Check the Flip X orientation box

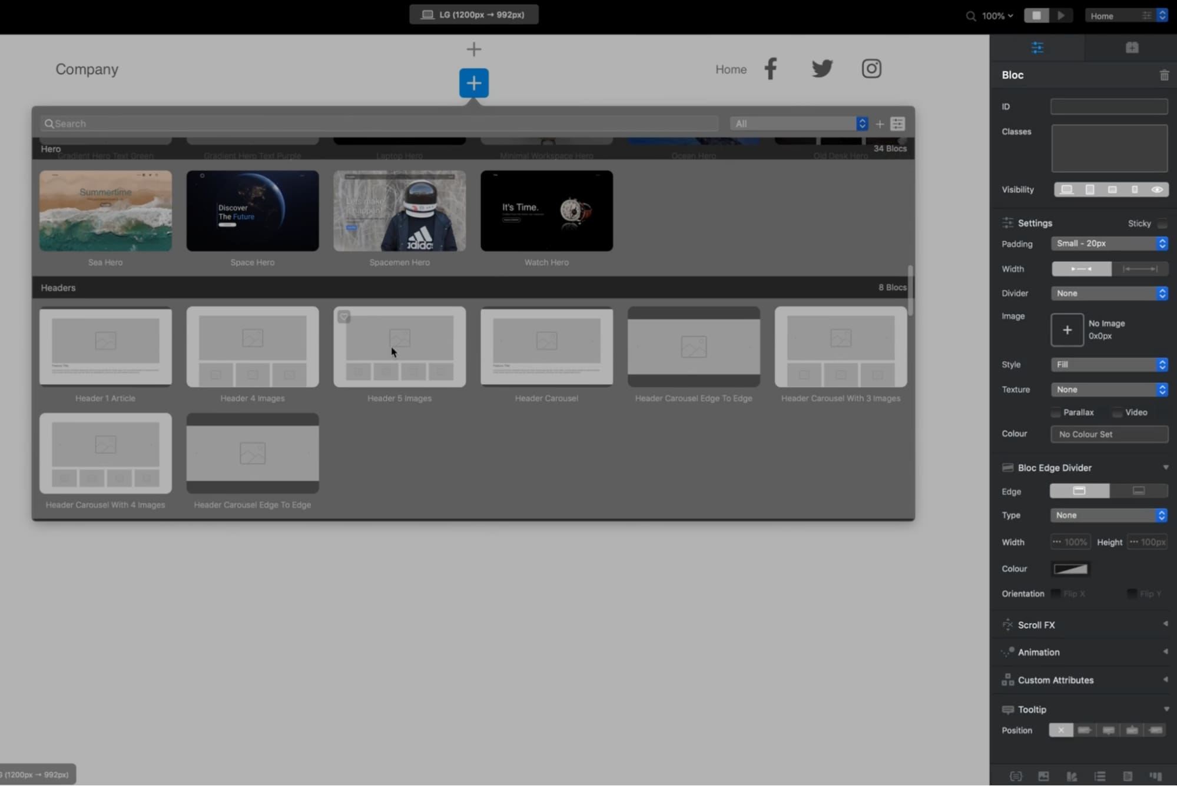click(x=1056, y=594)
